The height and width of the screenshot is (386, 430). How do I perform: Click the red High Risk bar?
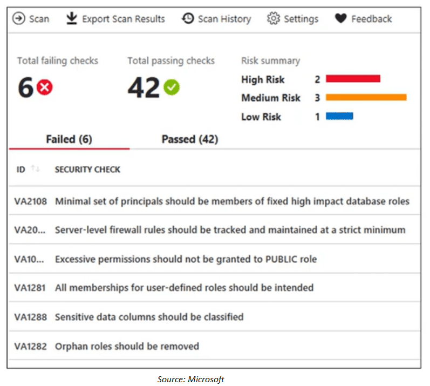[353, 79]
